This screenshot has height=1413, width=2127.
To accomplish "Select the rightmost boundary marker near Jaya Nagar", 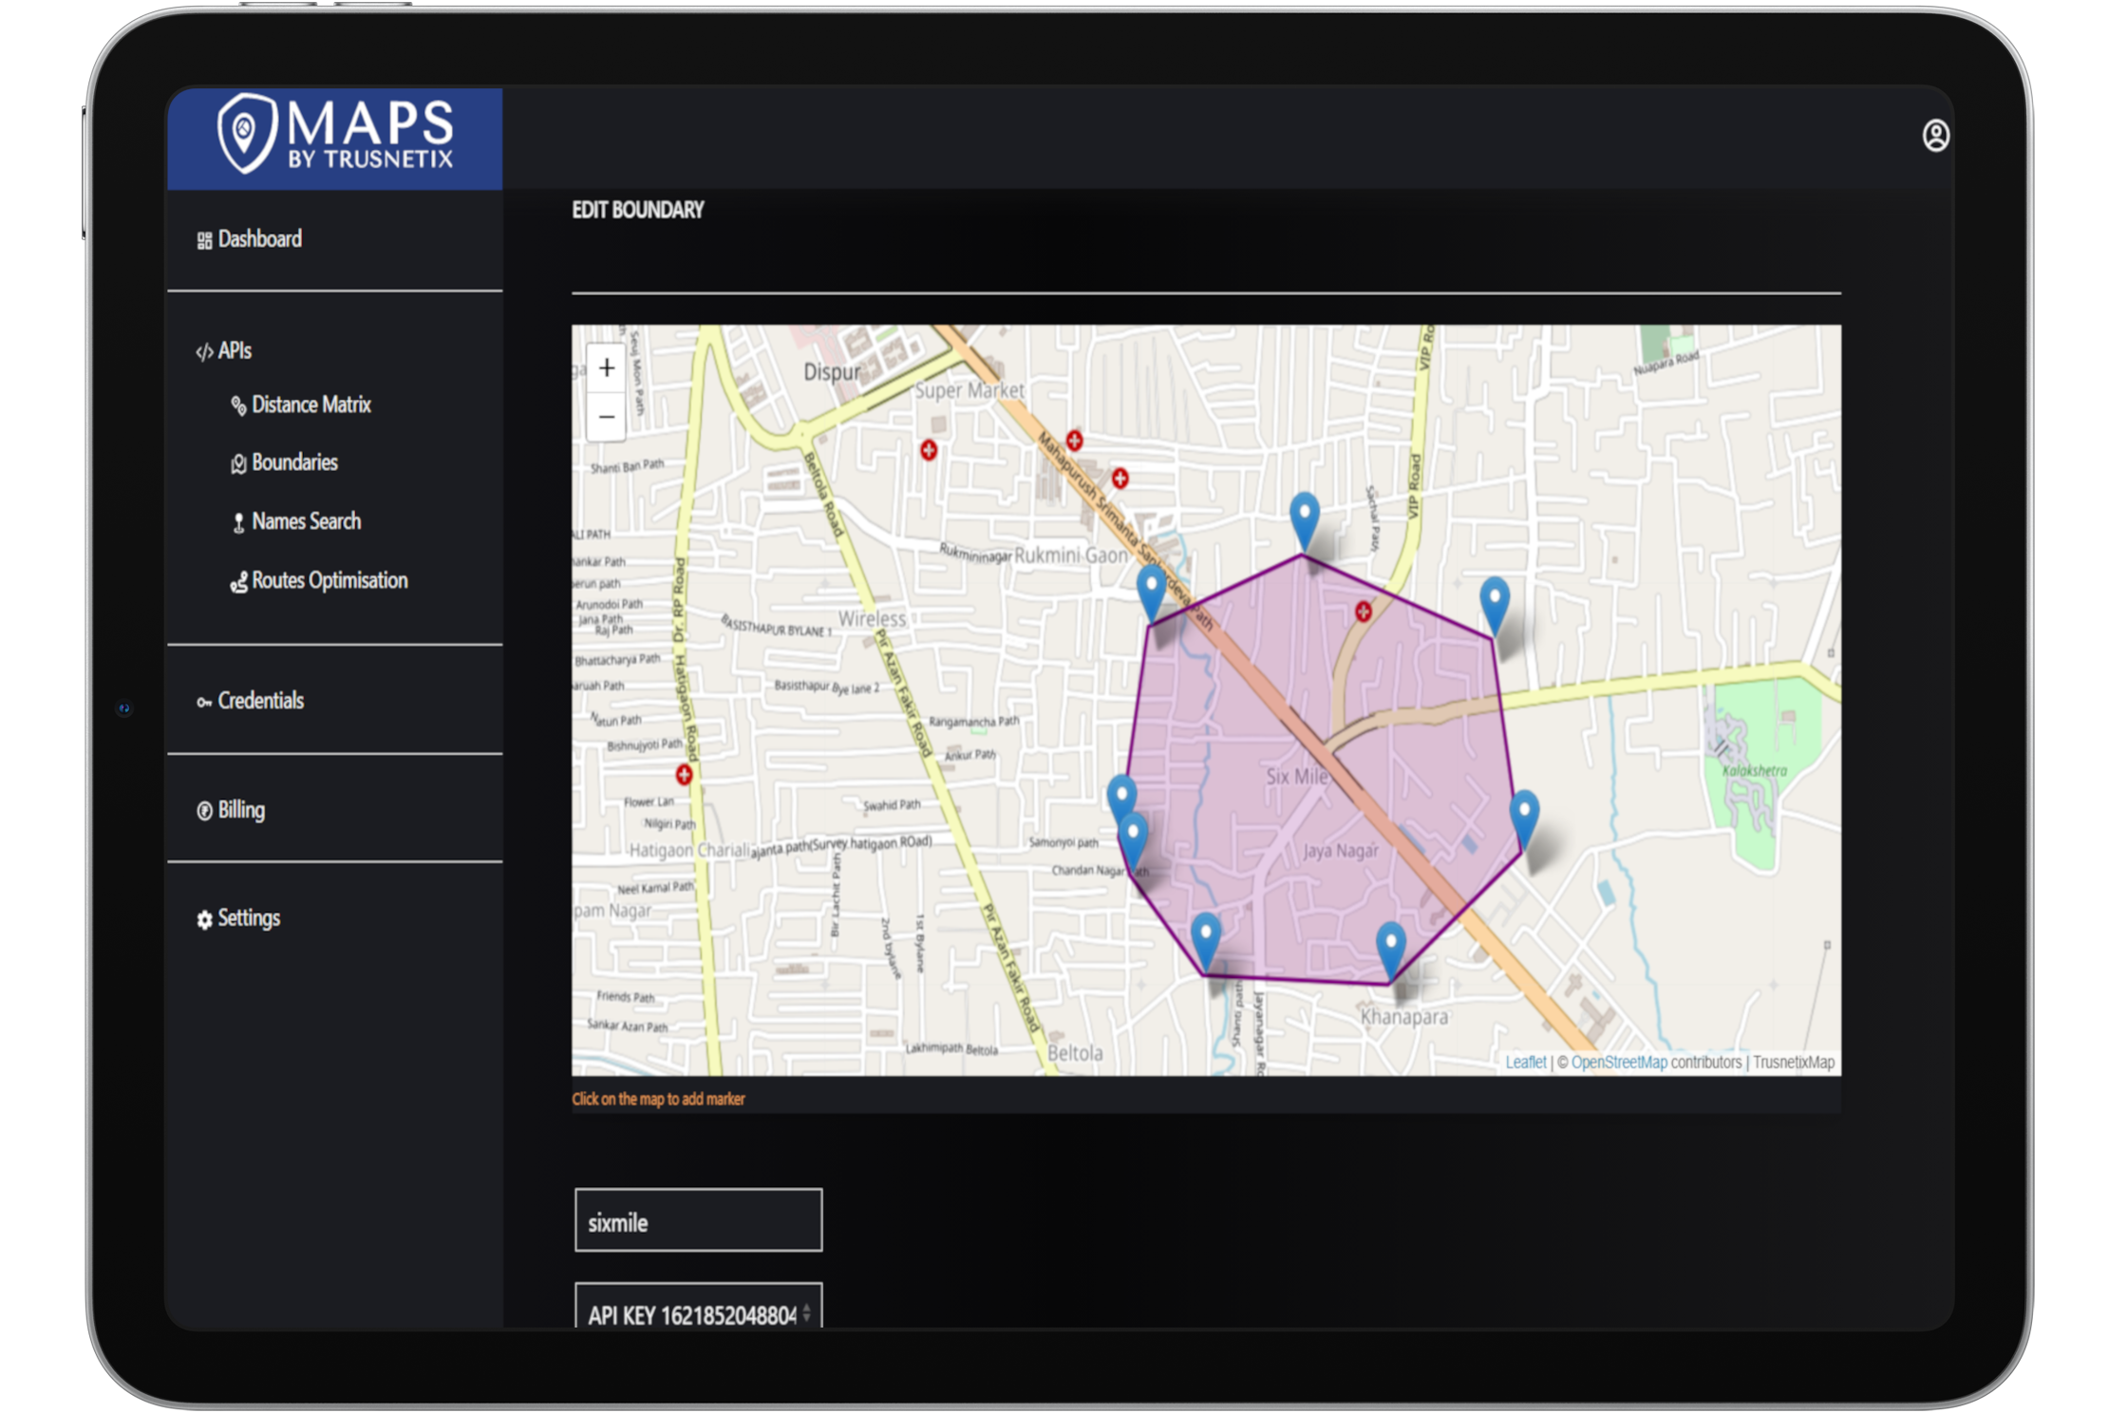I will tap(1524, 819).
